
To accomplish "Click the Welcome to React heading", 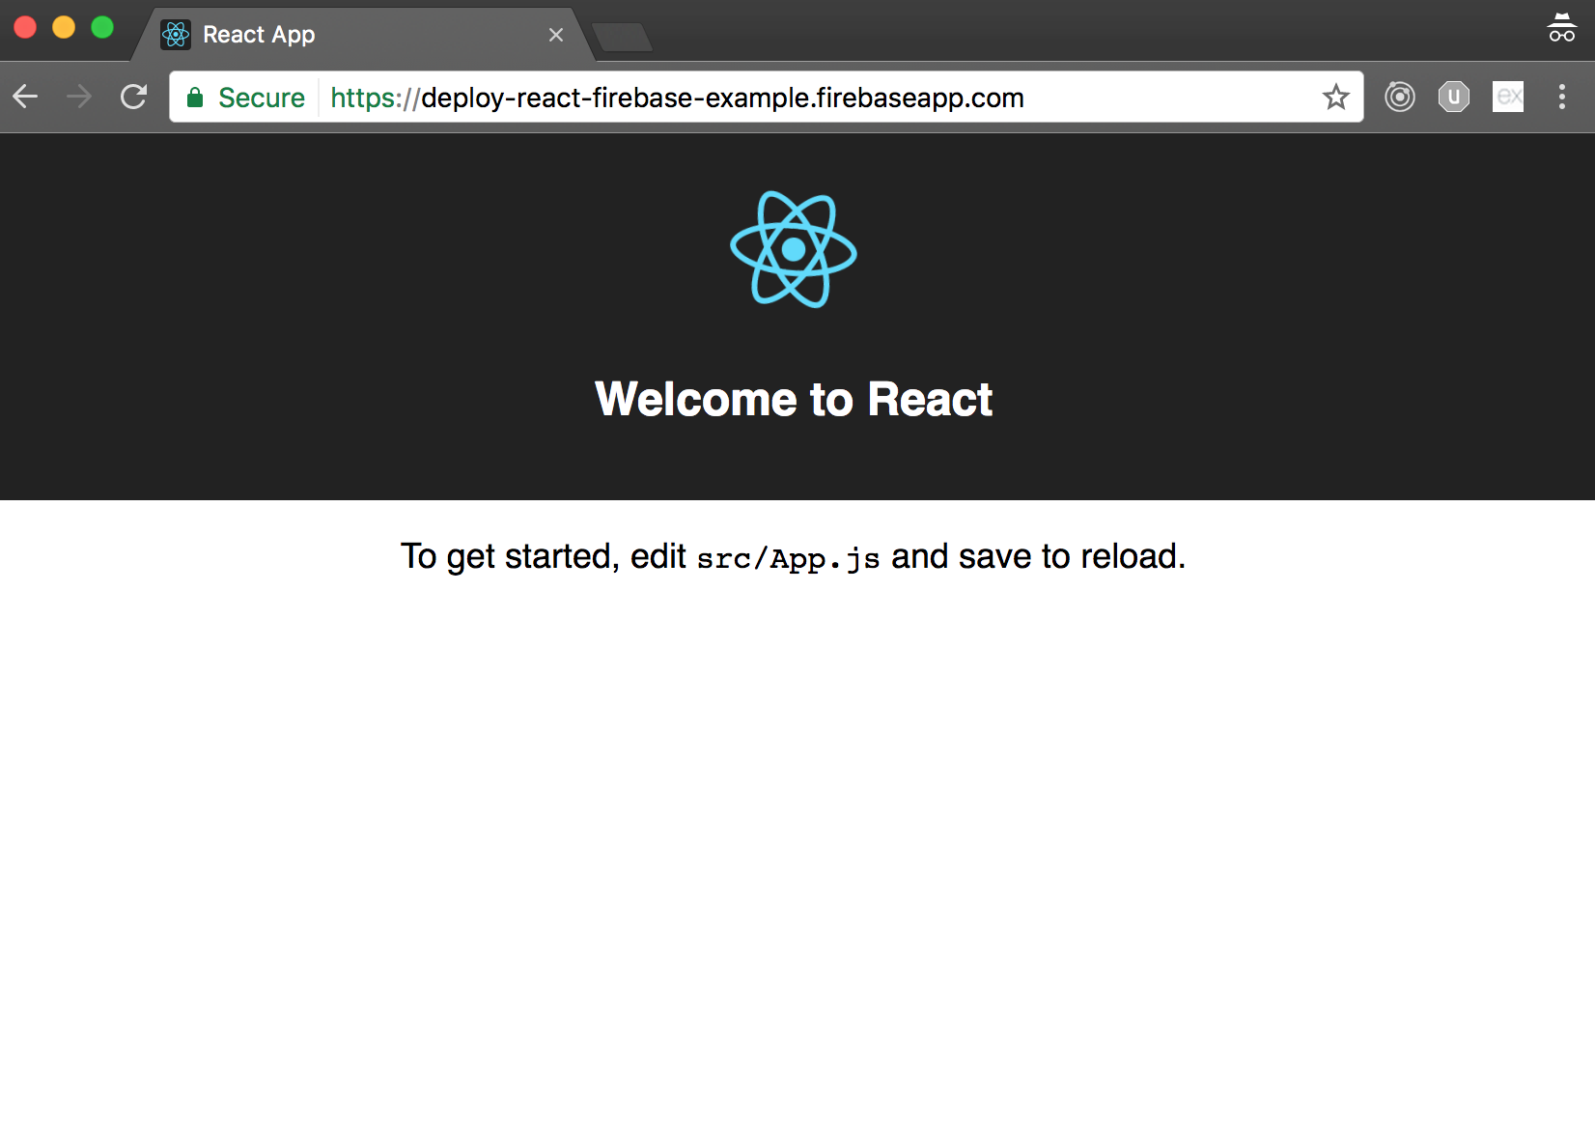I will [794, 399].
